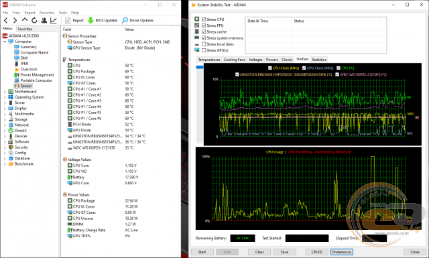Viewport: 429px width, 258px height.
Task: Expand the Display tree node
Action: tap(5, 109)
